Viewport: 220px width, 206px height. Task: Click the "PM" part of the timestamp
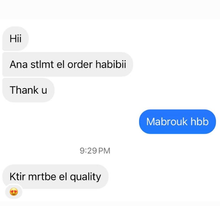click(x=105, y=151)
